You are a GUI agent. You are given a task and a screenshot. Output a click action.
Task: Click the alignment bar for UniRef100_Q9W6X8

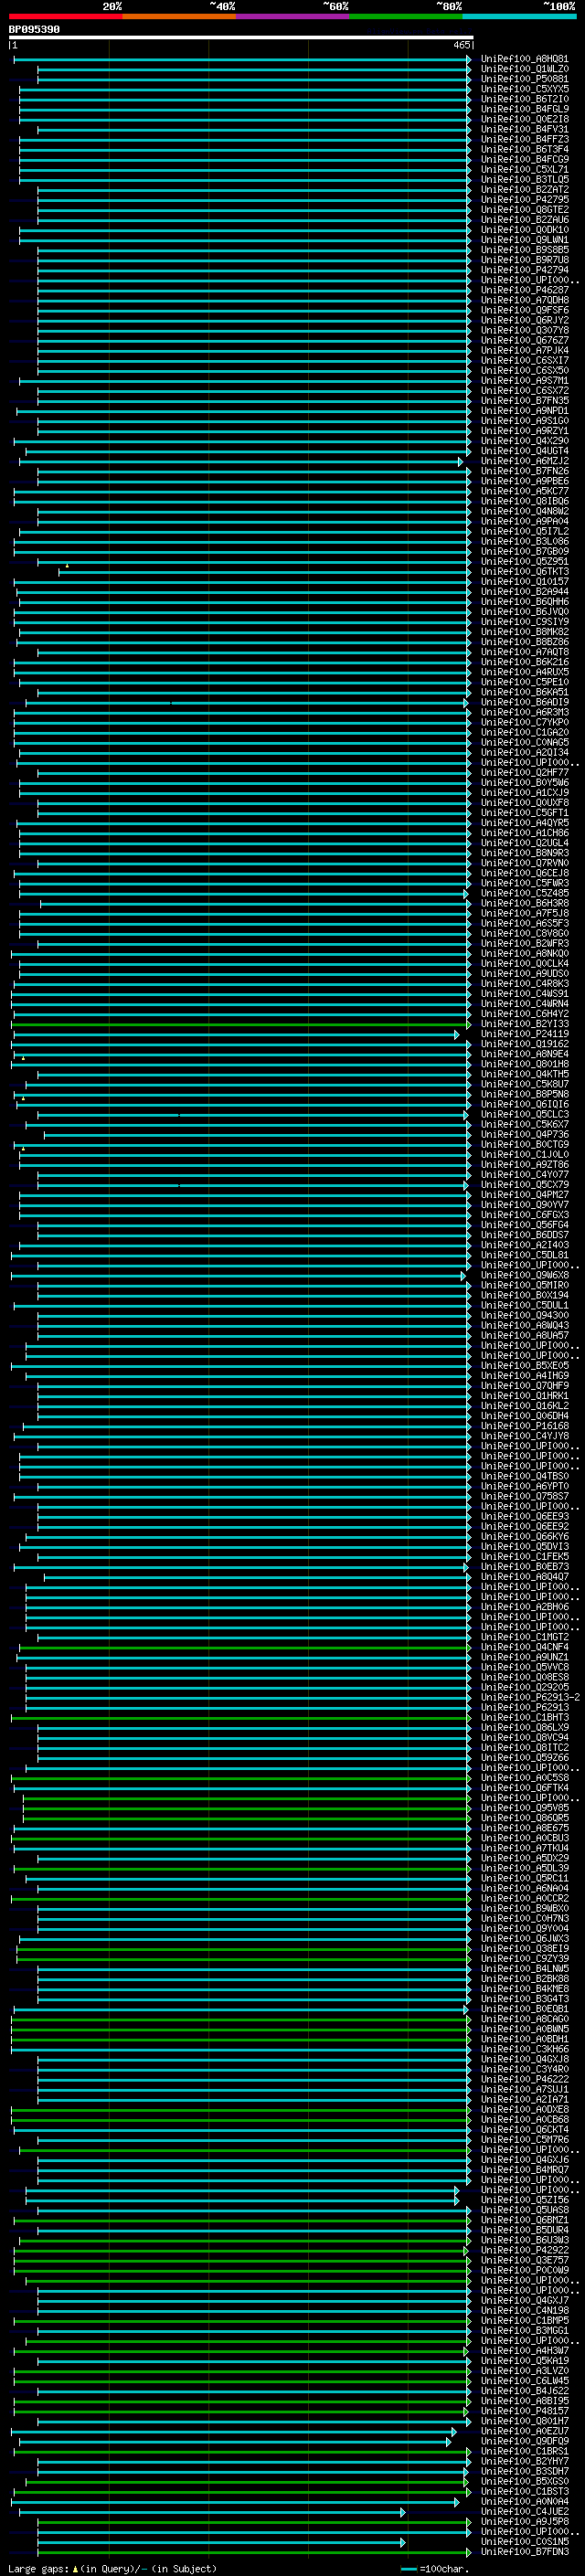click(238, 1276)
